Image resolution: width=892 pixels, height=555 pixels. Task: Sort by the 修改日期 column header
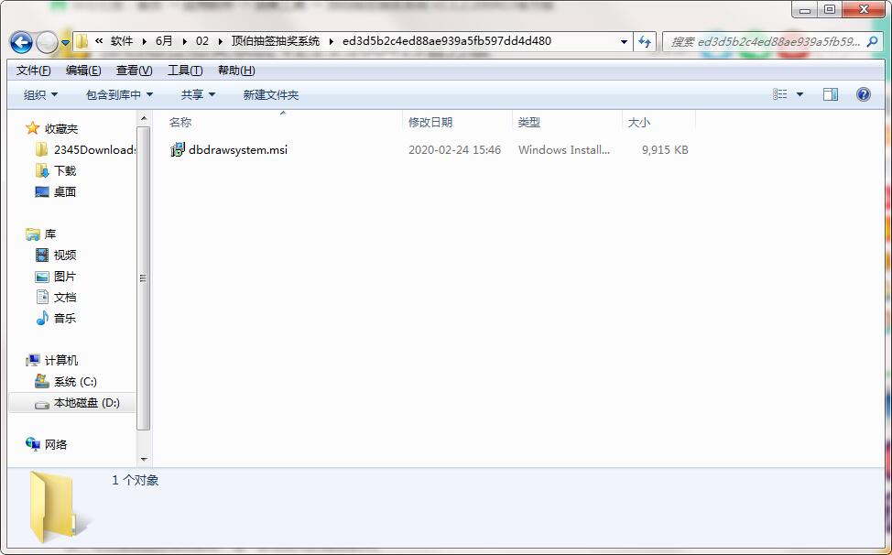(430, 122)
